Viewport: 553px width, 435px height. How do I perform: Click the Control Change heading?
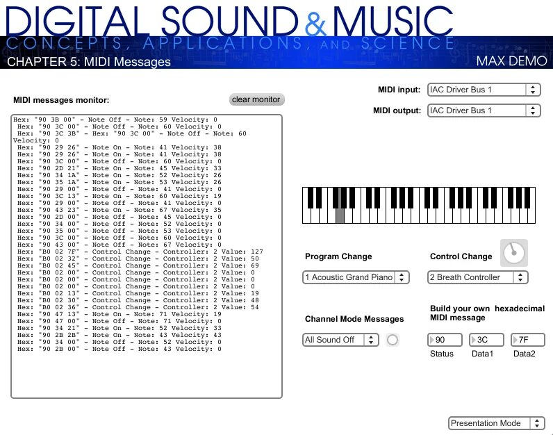coord(461,256)
